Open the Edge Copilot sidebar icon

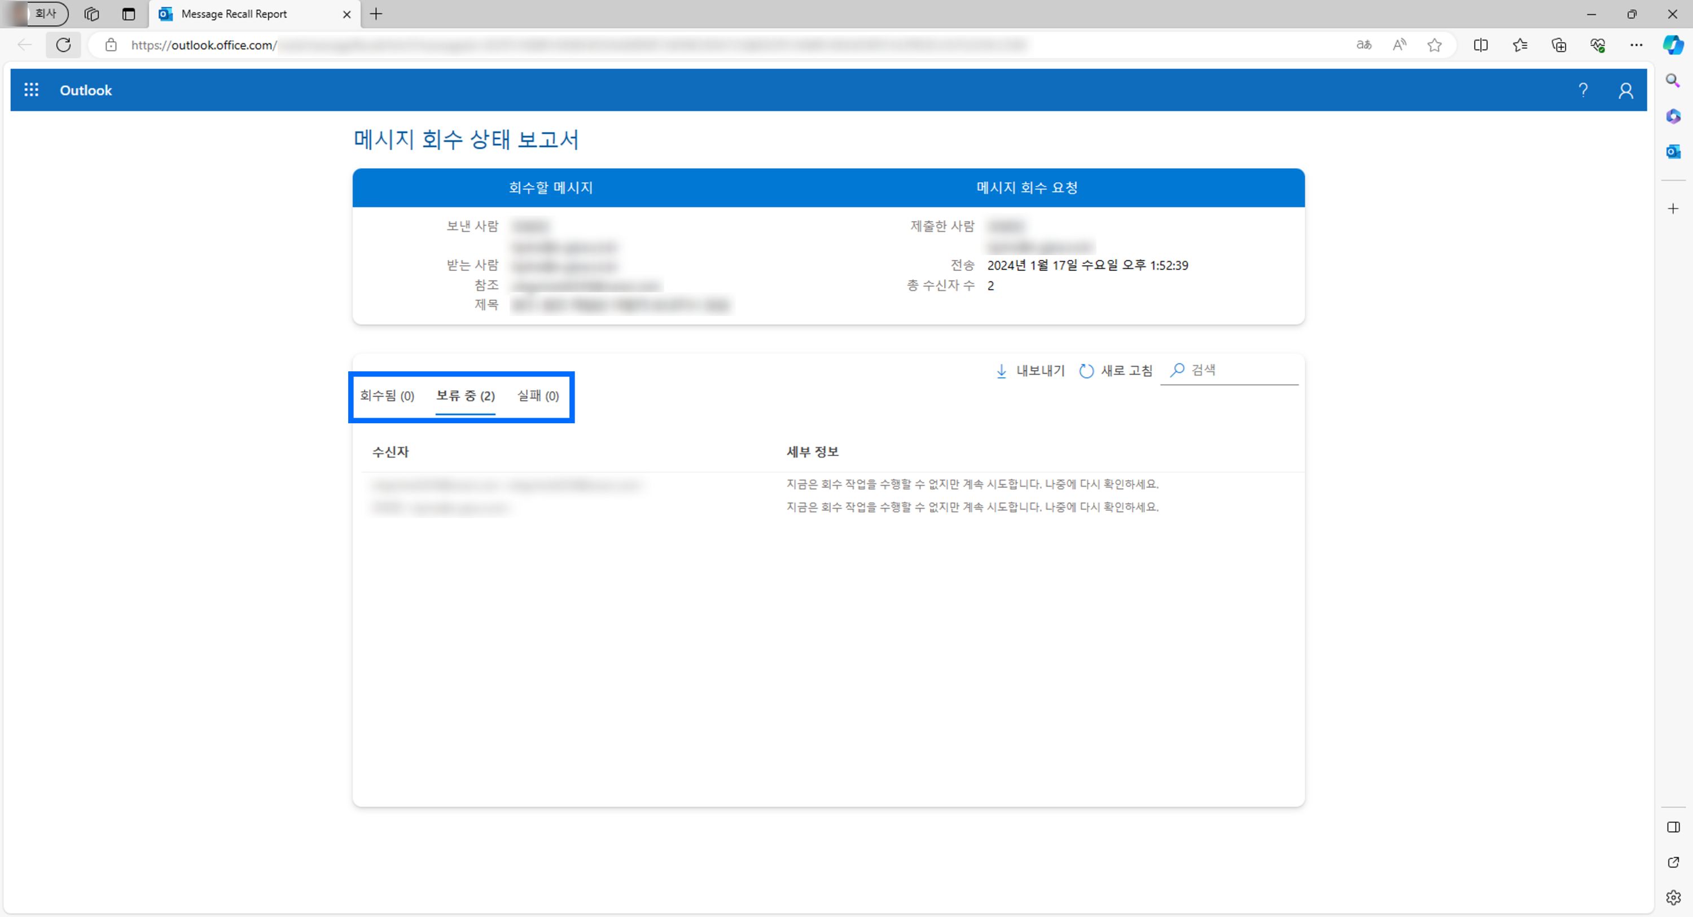point(1673,45)
